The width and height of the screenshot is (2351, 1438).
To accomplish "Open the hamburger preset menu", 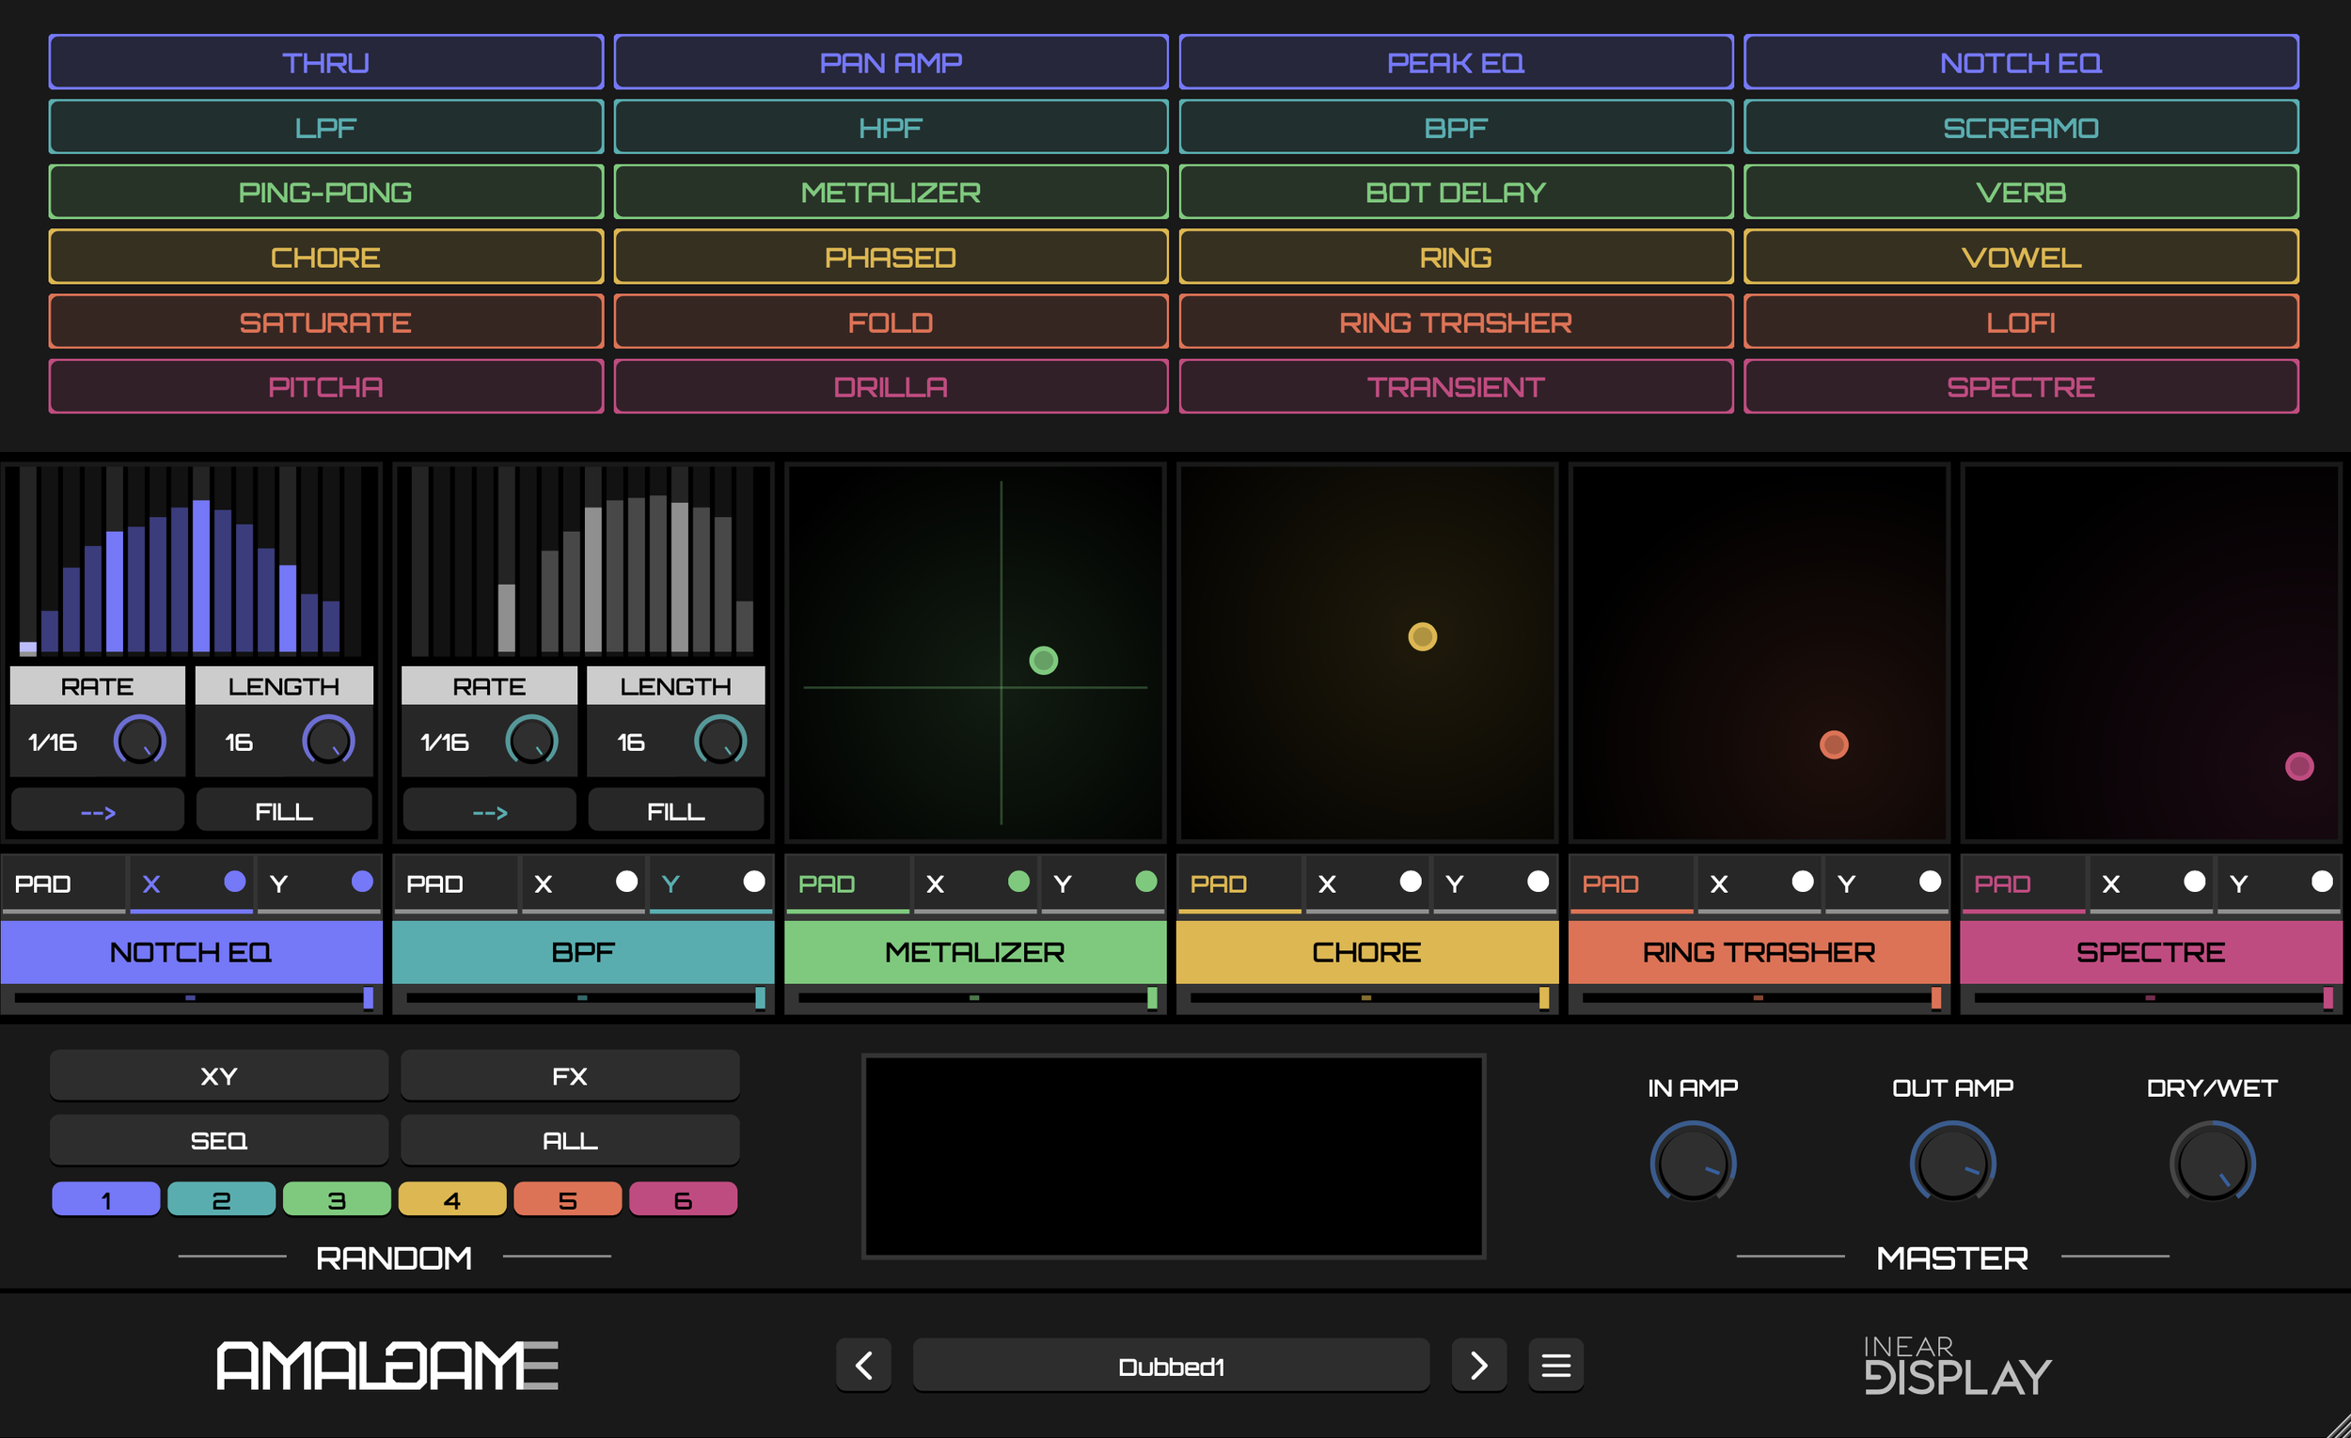I will (x=1555, y=1366).
